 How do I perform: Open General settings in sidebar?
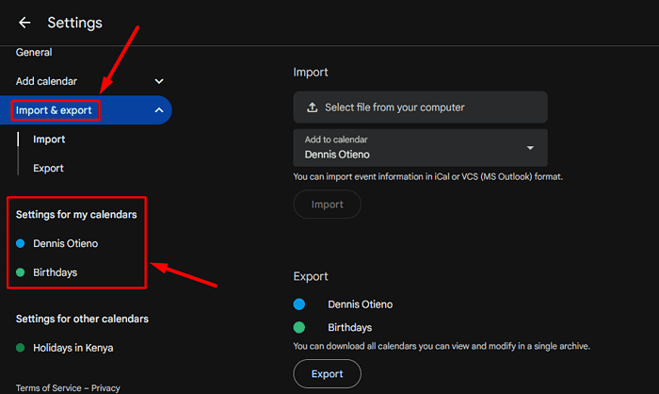point(34,53)
